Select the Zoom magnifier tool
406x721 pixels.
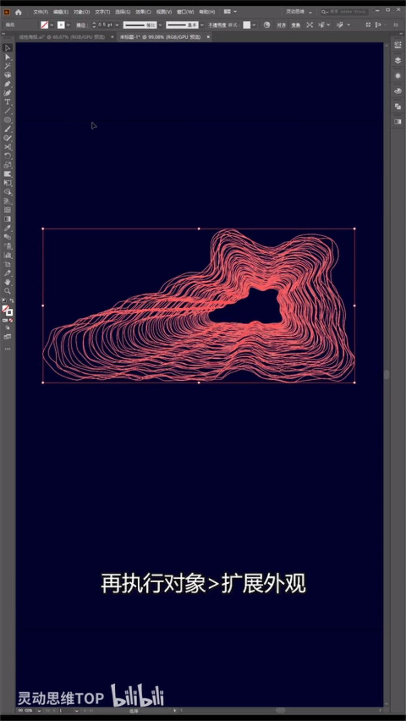click(x=7, y=291)
